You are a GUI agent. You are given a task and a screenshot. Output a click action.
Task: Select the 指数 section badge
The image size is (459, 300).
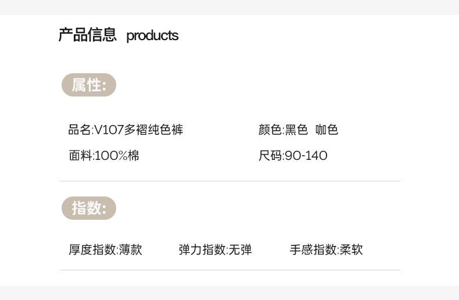click(89, 208)
